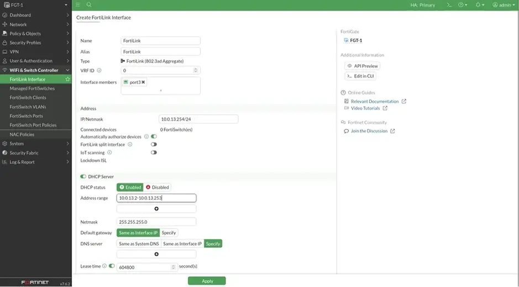Click external link icon next to Video Tutorials

click(385, 108)
